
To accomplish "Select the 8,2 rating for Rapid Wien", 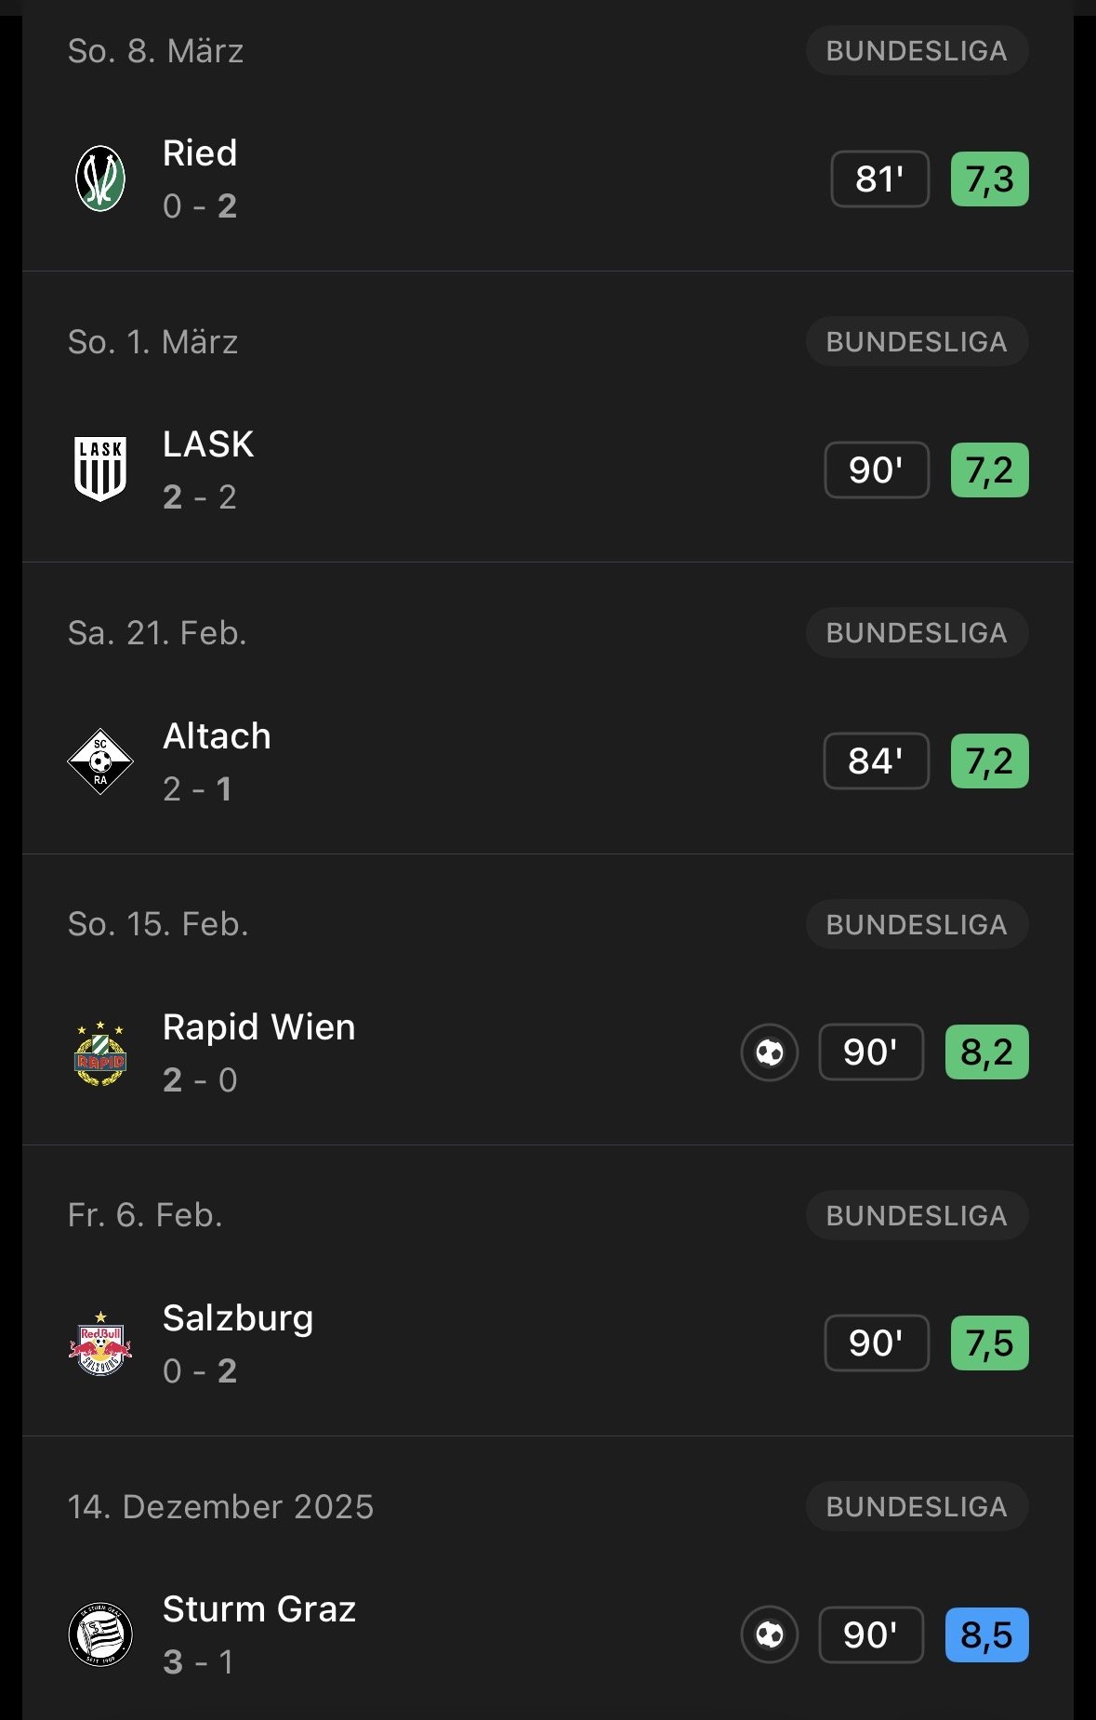I will point(986,1052).
